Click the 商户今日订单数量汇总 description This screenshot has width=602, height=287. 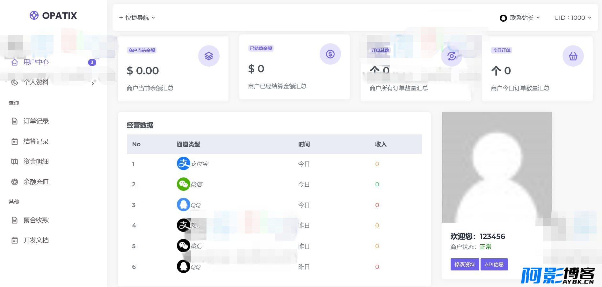(x=520, y=88)
